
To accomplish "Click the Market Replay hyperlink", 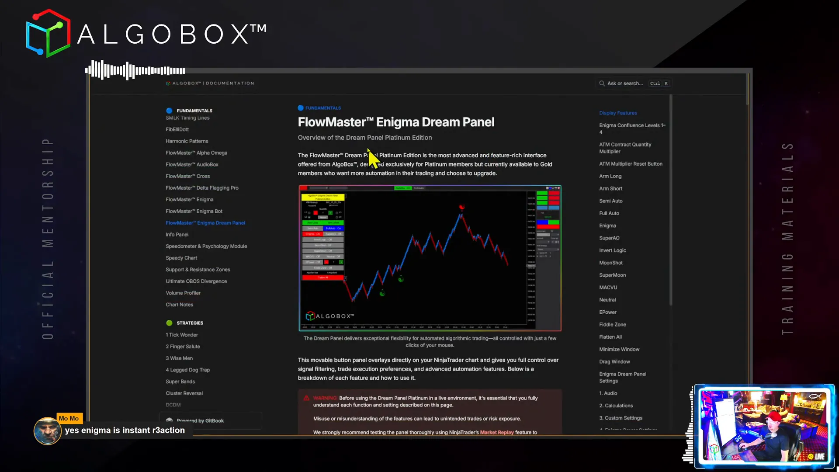I will pos(497,433).
